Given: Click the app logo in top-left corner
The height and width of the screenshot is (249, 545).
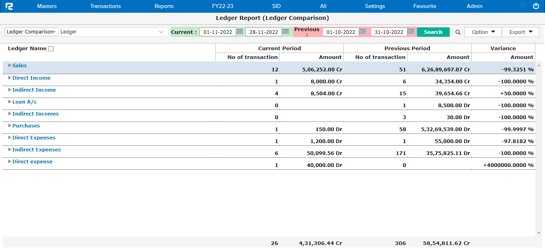Looking at the screenshot, I should [9, 6].
